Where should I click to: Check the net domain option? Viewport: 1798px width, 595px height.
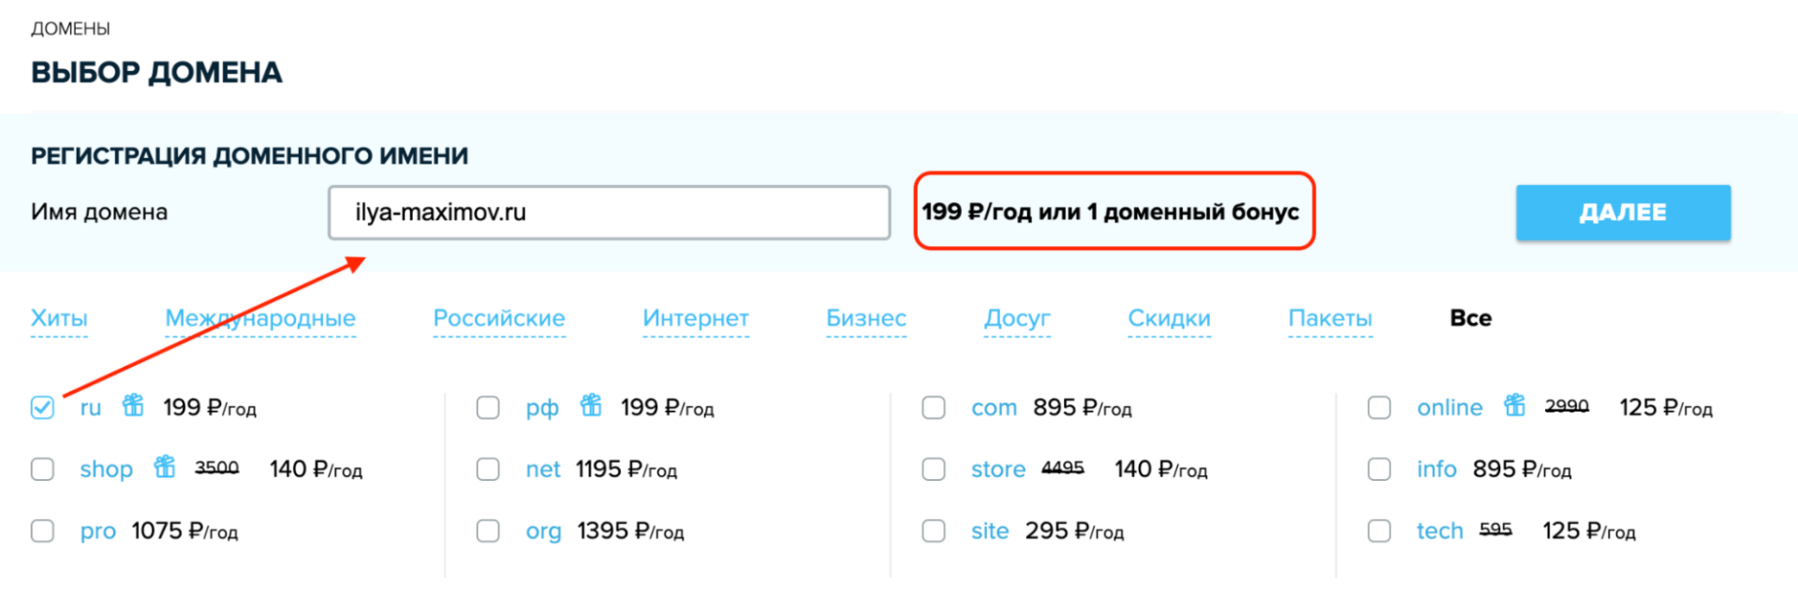tap(488, 468)
